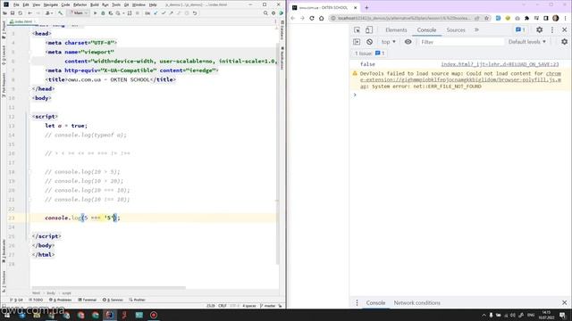Open the inspect element picker in DevTools
The image size is (572, 321).
click(357, 29)
